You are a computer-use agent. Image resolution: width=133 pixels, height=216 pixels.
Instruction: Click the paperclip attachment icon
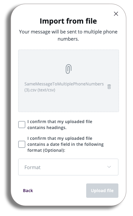(69, 69)
